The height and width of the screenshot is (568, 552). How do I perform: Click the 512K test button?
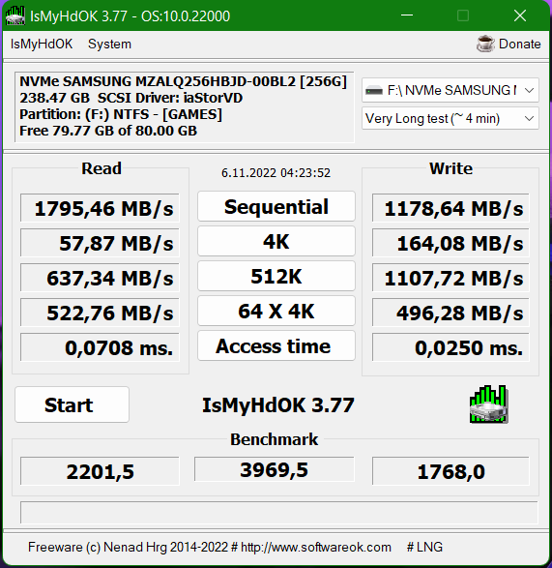click(276, 276)
